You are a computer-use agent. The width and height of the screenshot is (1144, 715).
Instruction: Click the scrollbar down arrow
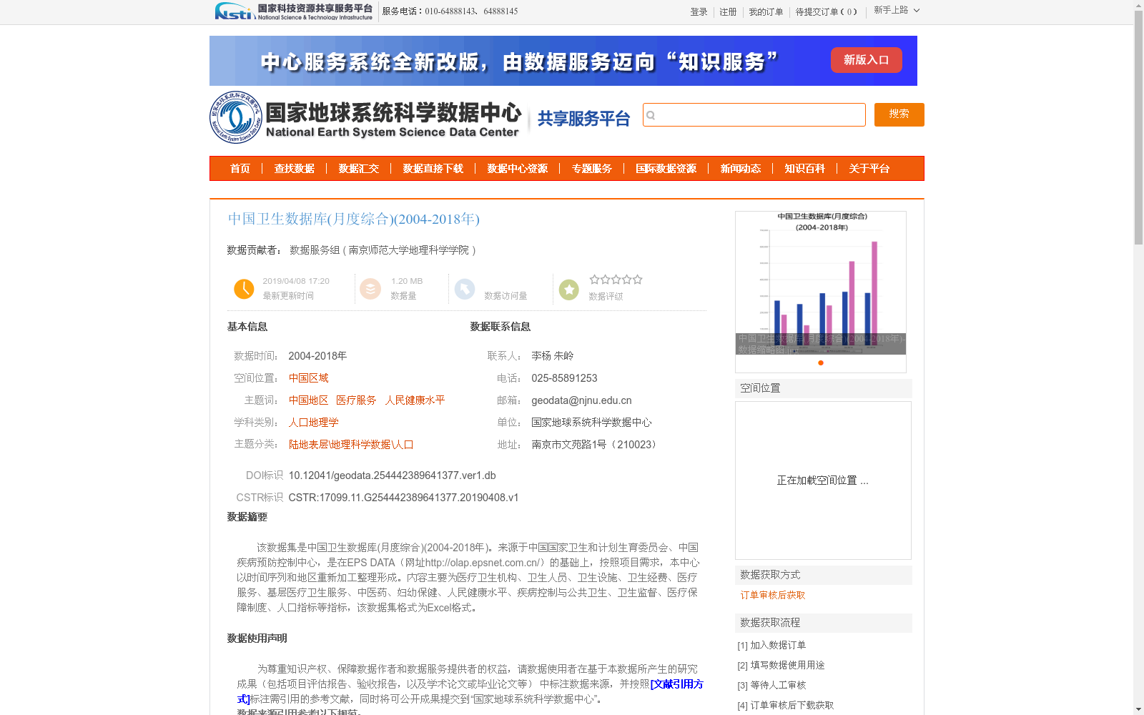click(x=1138, y=709)
